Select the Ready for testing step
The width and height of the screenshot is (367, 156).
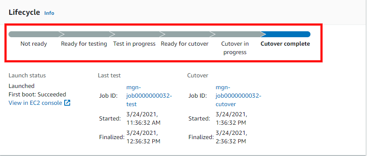[84, 44]
